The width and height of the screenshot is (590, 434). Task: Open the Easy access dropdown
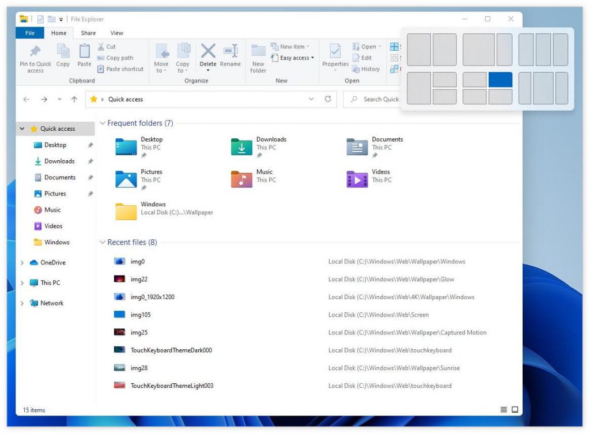click(x=297, y=58)
